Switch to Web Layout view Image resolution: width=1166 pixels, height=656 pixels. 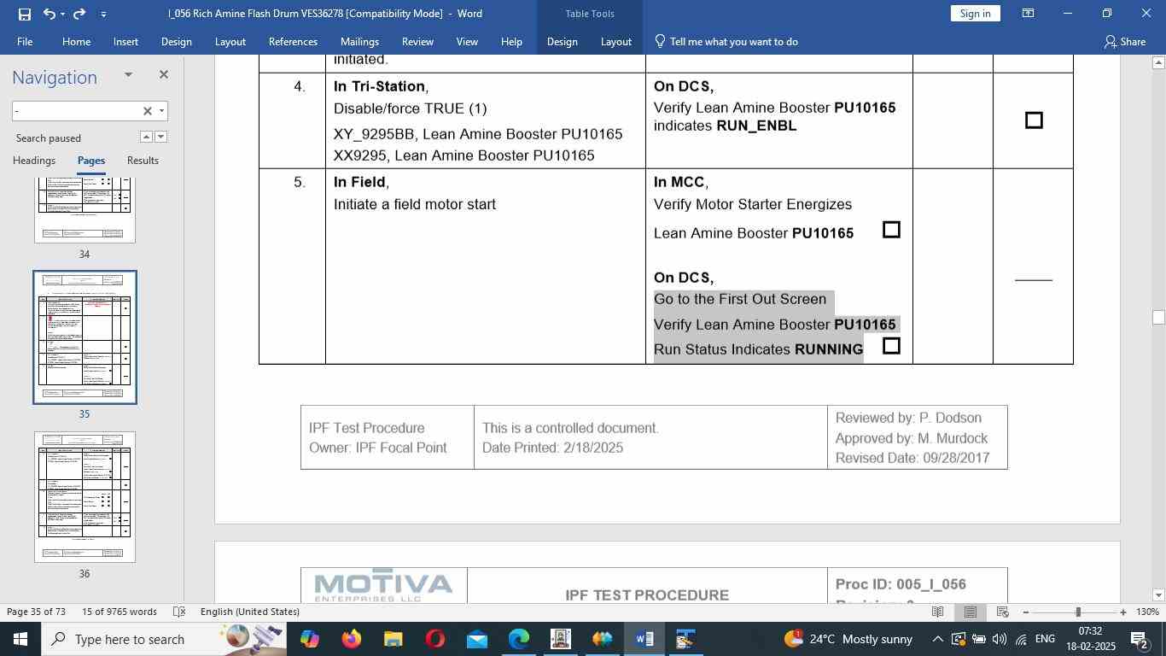(1003, 612)
